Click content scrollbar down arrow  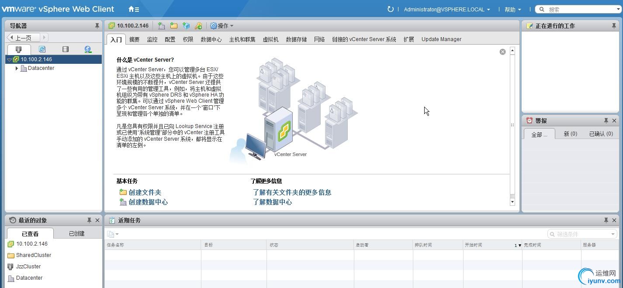click(x=512, y=202)
